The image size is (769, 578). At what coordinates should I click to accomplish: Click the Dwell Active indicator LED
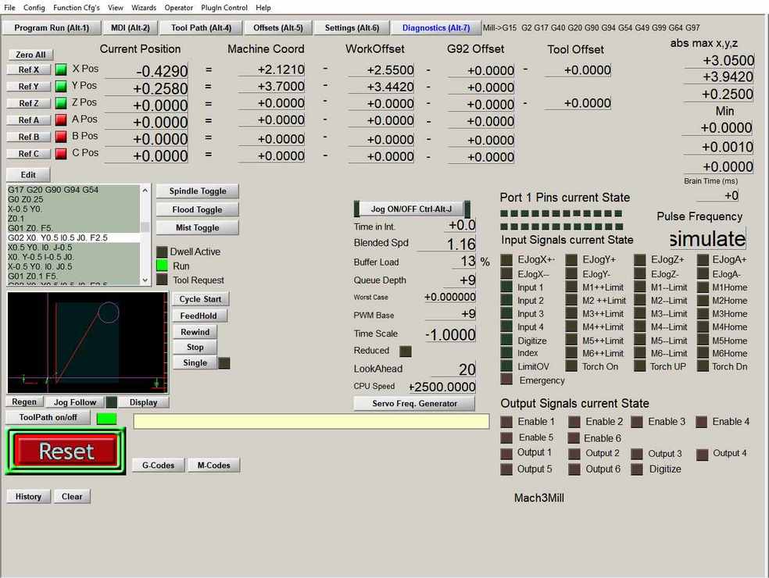162,252
